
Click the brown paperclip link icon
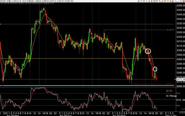point(173,1)
